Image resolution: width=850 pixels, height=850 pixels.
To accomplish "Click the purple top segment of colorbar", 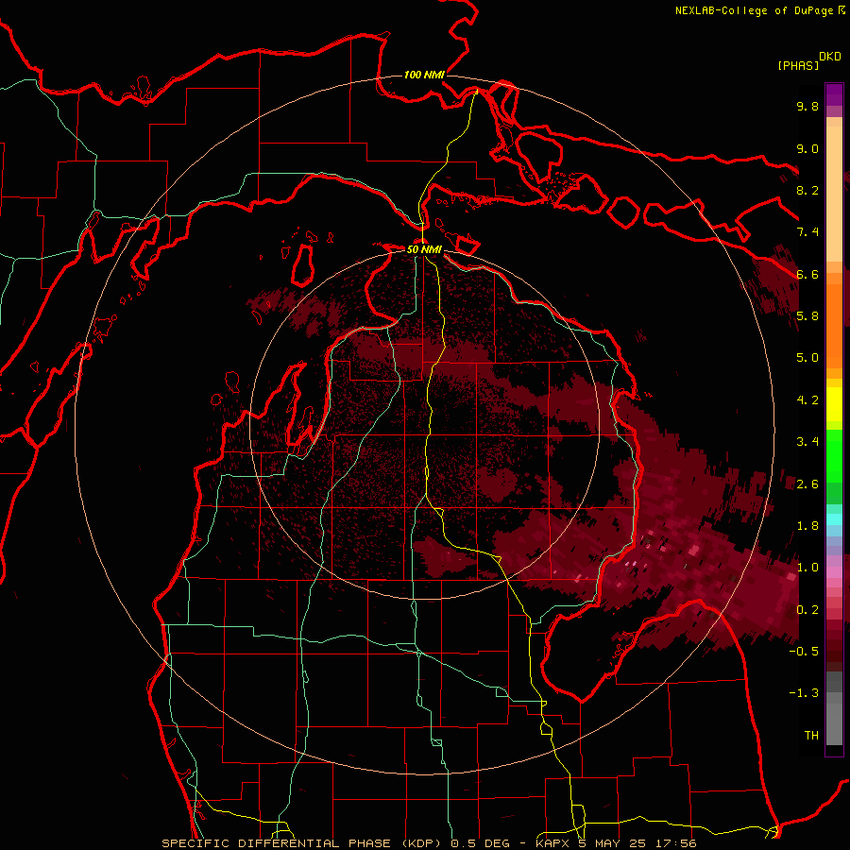I will tap(834, 94).
